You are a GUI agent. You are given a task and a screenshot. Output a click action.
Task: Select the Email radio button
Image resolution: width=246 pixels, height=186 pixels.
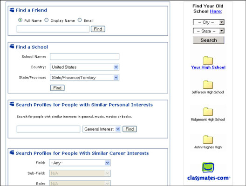[80, 20]
